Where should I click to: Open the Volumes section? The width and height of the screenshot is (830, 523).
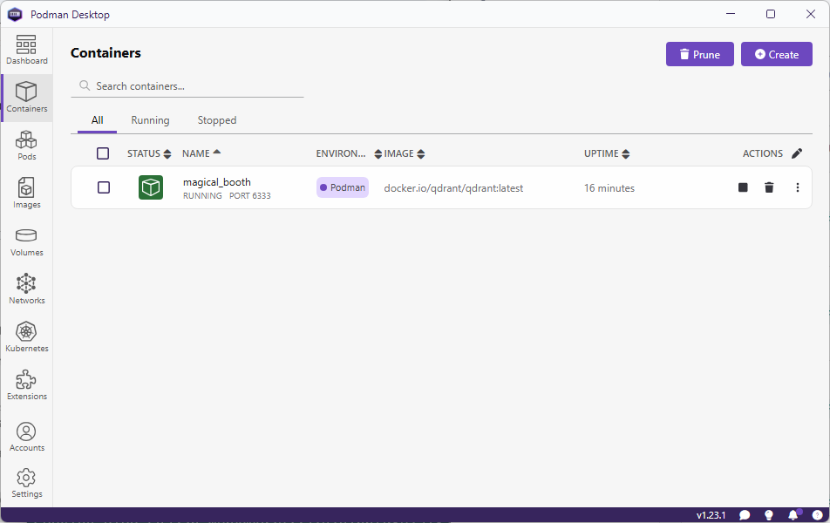click(26, 241)
